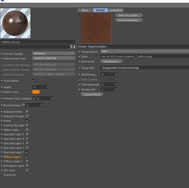Click the Weißpunkt value field
Screen dimensions: 189x188
108,89
